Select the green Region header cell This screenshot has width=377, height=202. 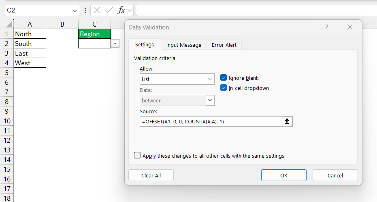click(94, 34)
